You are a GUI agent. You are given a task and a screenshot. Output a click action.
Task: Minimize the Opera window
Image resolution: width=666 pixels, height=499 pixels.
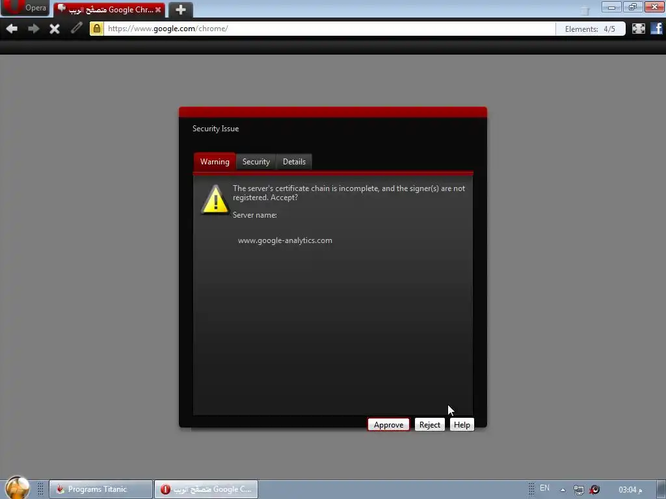pyautogui.click(x=611, y=7)
